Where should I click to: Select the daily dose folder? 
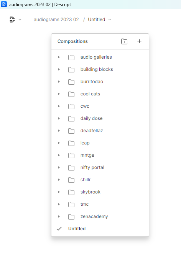point(100,118)
